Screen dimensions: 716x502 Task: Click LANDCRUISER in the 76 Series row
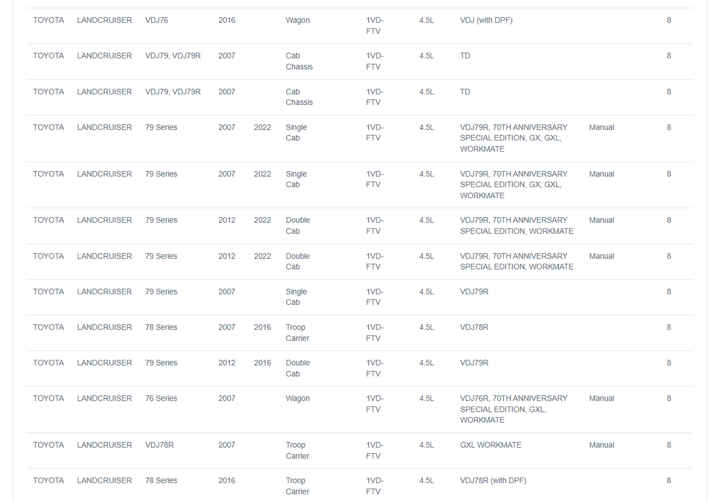pos(104,398)
